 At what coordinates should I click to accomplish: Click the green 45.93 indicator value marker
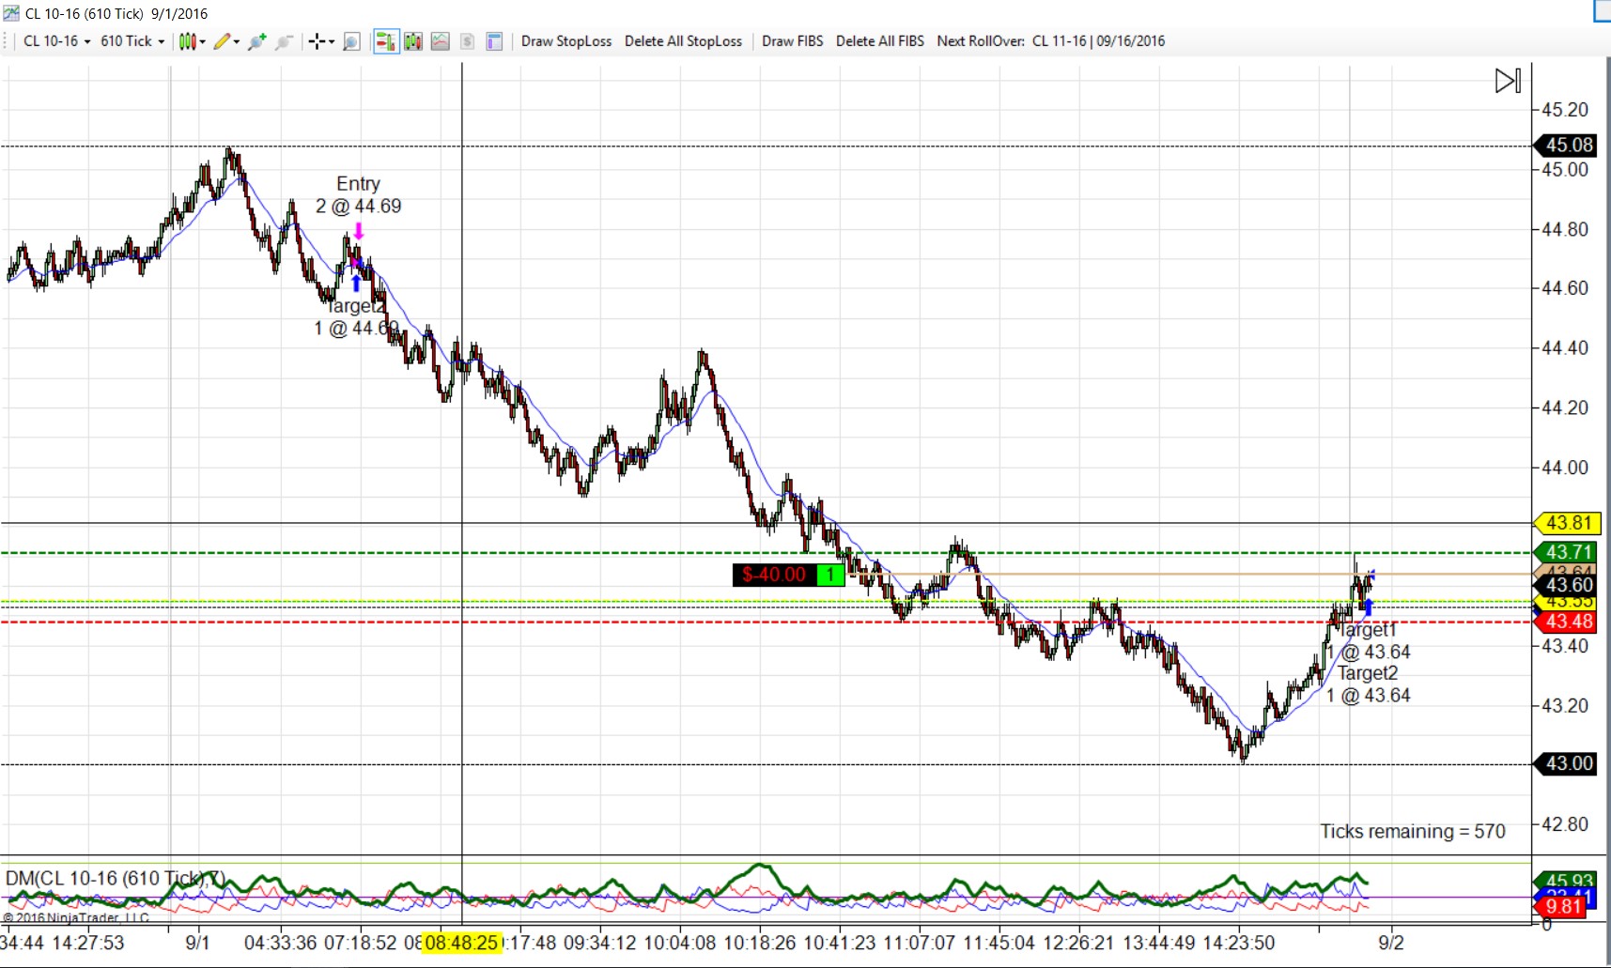1567,881
